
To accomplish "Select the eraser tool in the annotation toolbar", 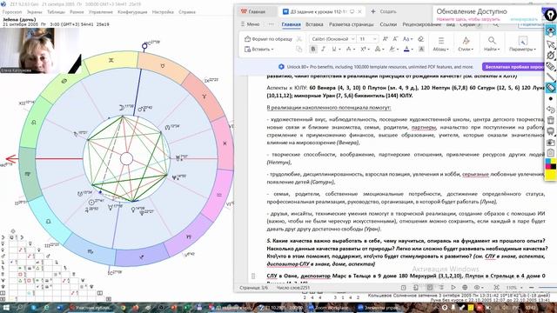I will click(x=551, y=87).
